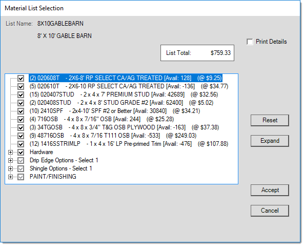Select the 1416SSTRIMLP LP trim row
Viewport: 304px width, 246px height.
pos(129,144)
